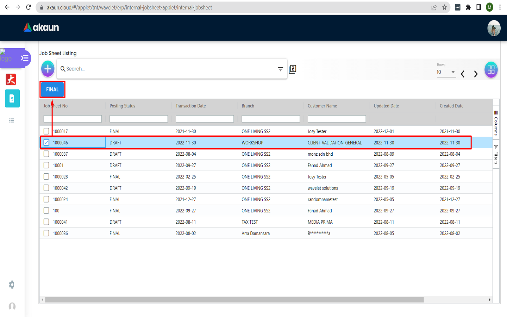Uncheck the selected job sheet 1000046
Viewport: 507px width, 317px height.
(x=46, y=143)
